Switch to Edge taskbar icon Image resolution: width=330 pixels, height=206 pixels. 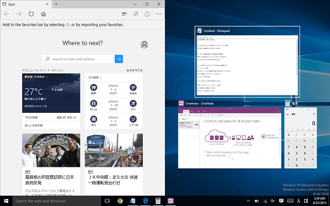pyautogui.click(x=145, y=201)
